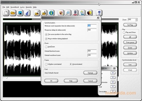The image size is (142, 101).
Task: Click the blue question mark help icon
Action: coord(99,13)
